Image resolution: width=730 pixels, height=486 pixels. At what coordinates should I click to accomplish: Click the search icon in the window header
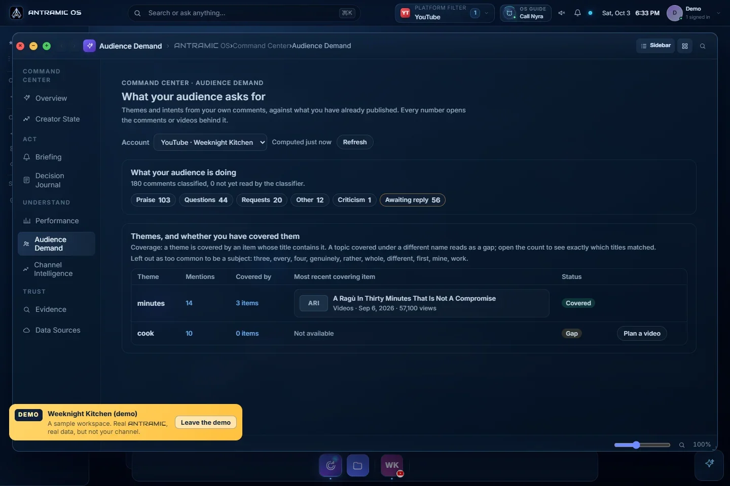coord(703,46)
